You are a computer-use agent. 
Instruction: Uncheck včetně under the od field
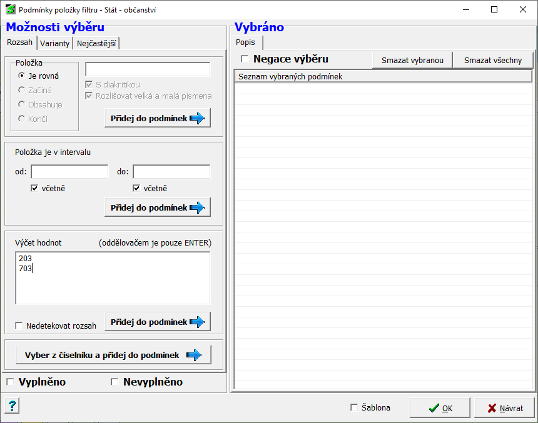pyautogui.click(x=35, y=189)
